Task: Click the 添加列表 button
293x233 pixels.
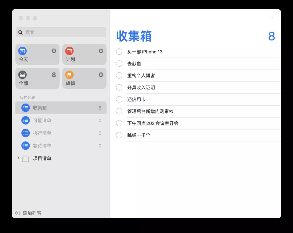Action: pos(28,213)
